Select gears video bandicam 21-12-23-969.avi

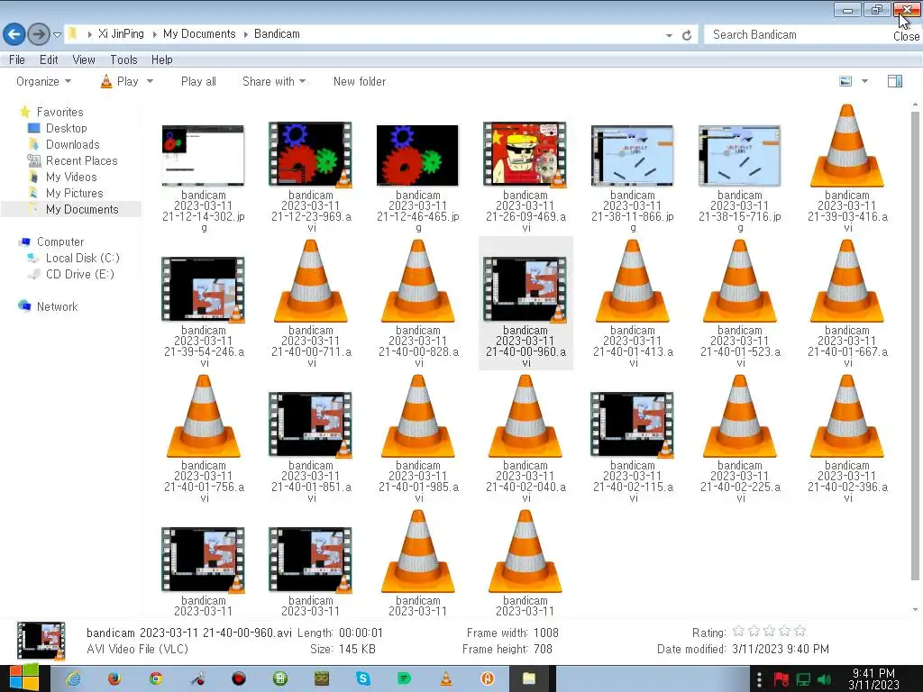(x=310, y=155)
